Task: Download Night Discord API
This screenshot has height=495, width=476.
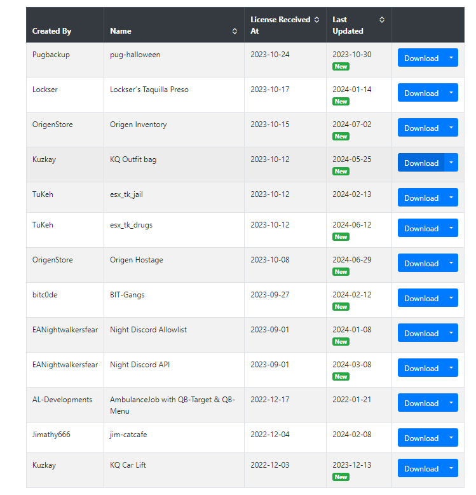Action: coord(421,368)
